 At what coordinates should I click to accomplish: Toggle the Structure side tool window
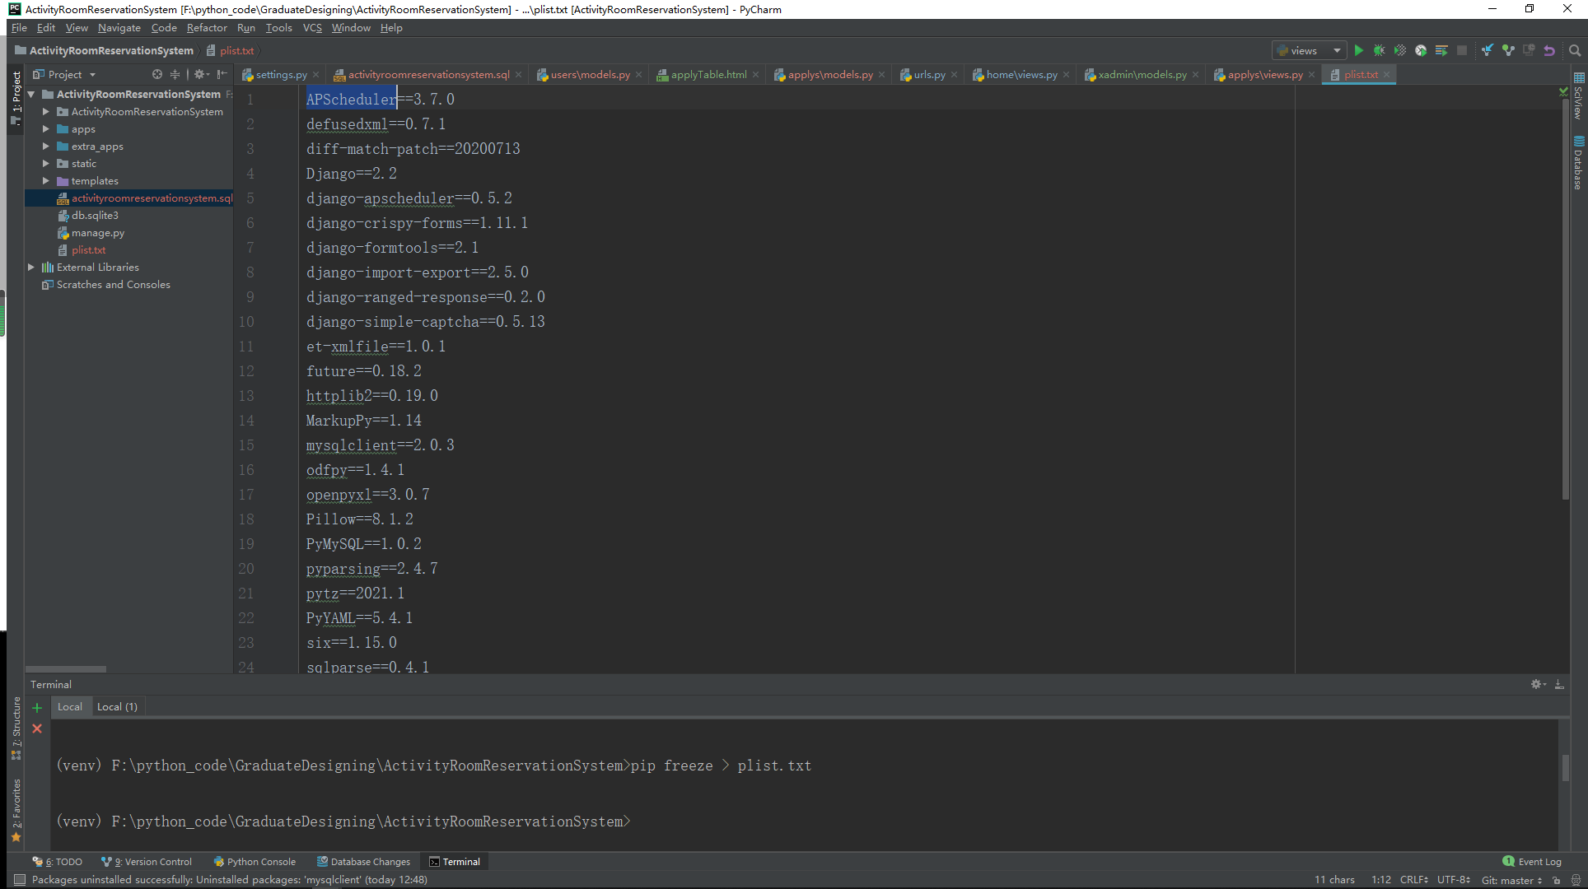point(16,723)
